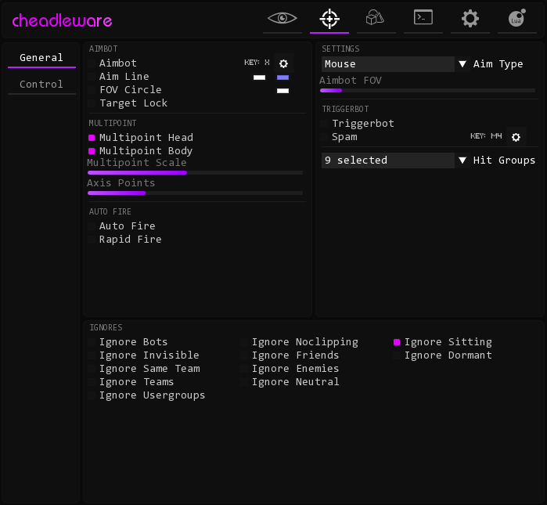The width and height of the screenshot is (547, 505).
Task: Toggle Ignore Teams checkbox
Action: (92, 382)
